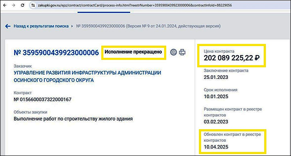Go back via Назад к результатам поиска
This screenshot has width=291, height=156.
pyautogui.click(x=41, y=26)
